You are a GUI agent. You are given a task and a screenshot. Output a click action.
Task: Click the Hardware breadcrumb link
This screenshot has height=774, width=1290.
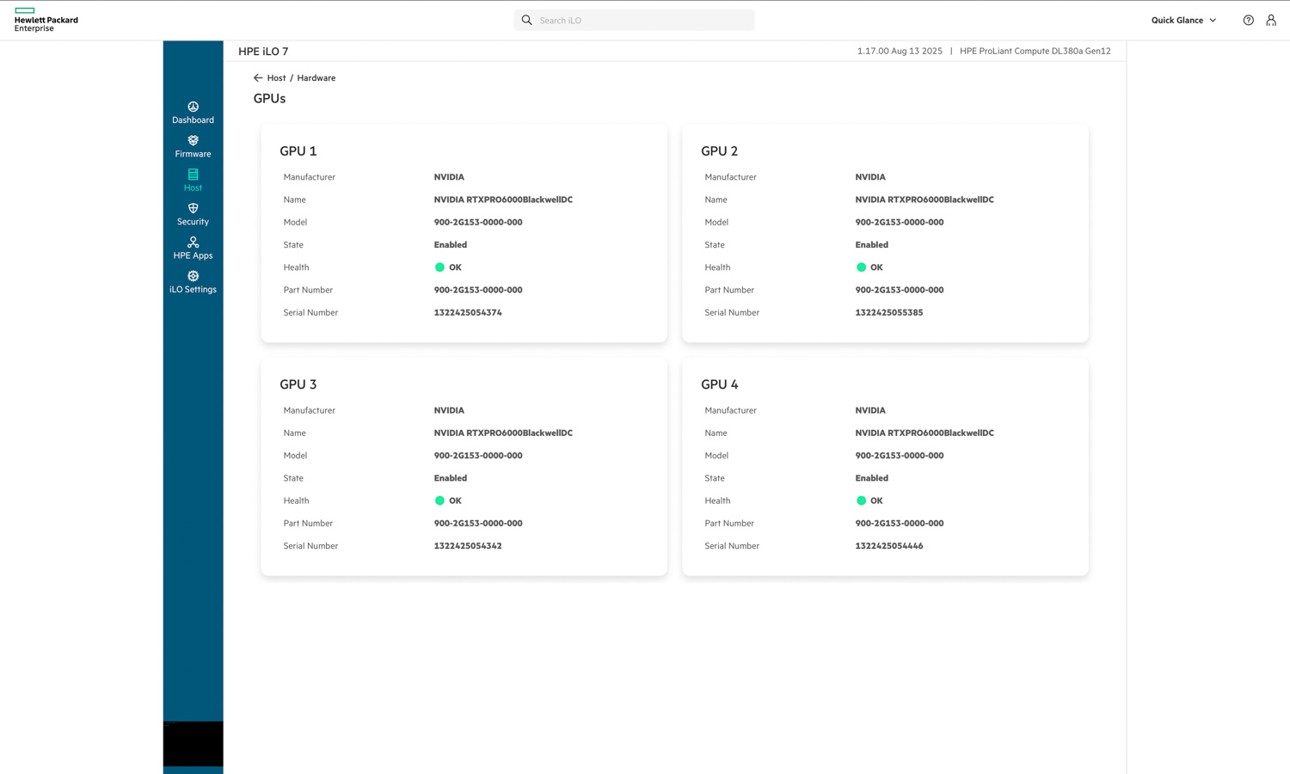(x=316, y=78)
